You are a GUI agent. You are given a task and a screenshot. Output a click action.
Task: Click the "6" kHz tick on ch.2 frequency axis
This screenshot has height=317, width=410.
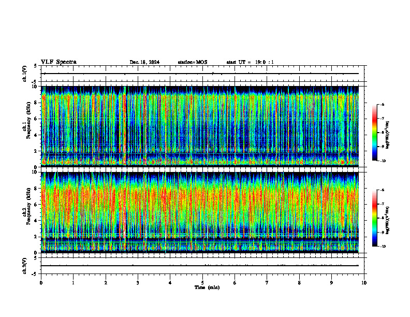pyautogui.click(x=36, y=205)
